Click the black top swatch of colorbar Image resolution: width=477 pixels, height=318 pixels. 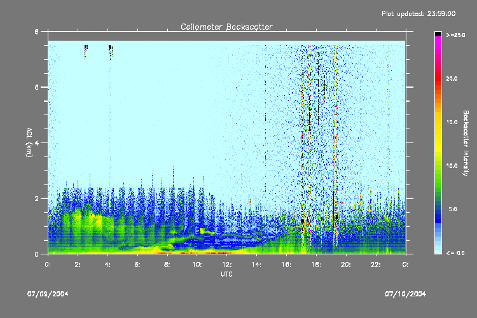tap(438, 34)
